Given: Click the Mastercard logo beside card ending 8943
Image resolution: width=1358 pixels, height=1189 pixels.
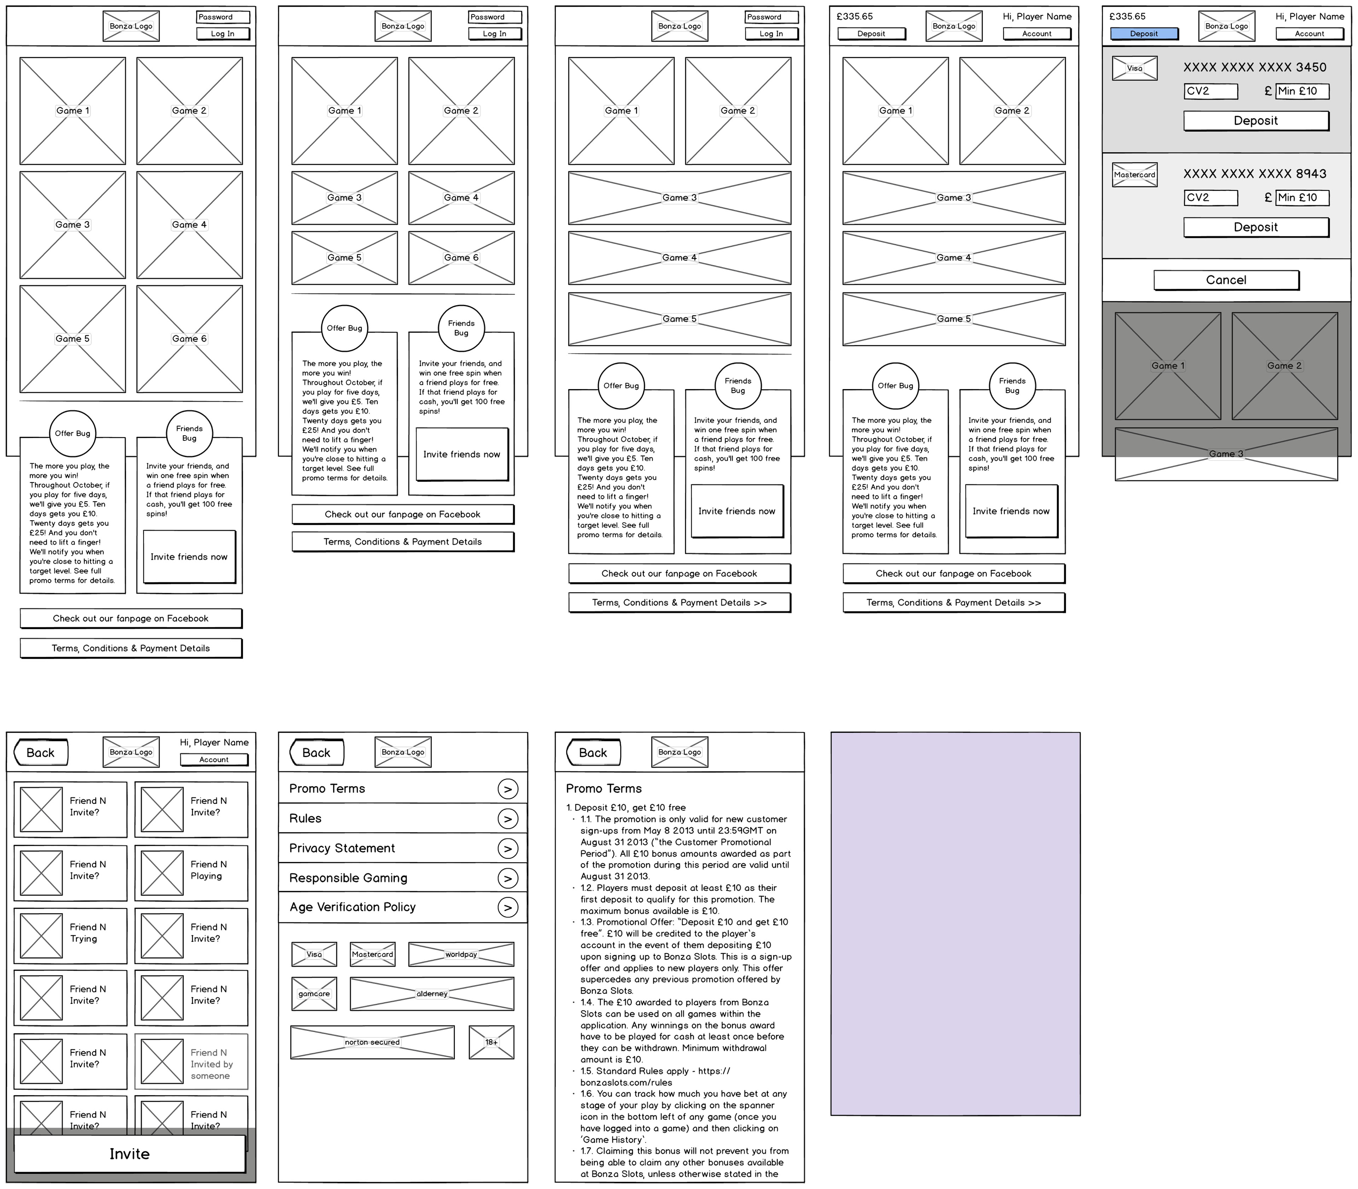Looking at the screenshot, I should [1134, 175].
